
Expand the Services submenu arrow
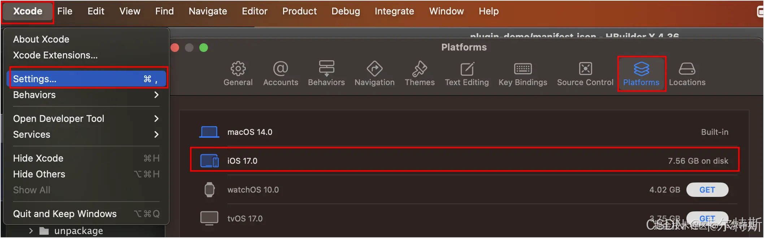click(x=156, y=135)
